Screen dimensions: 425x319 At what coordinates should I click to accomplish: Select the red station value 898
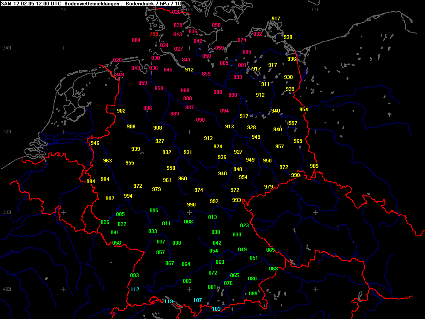(x=200, y=120)
